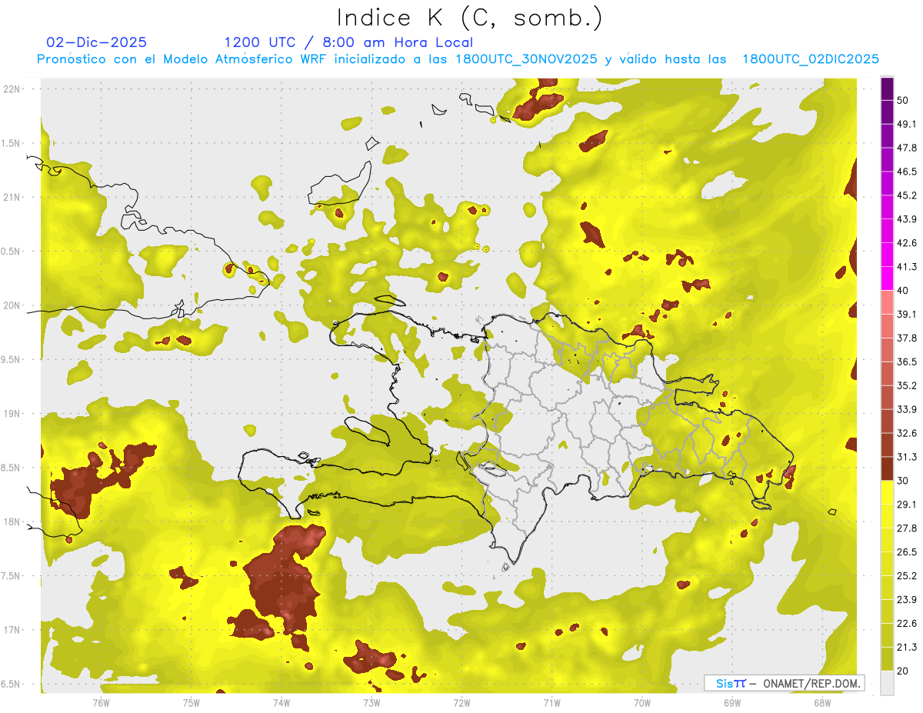Click colorbar value "49.1"
The image size is (923, 713).
tap(907, 124)
